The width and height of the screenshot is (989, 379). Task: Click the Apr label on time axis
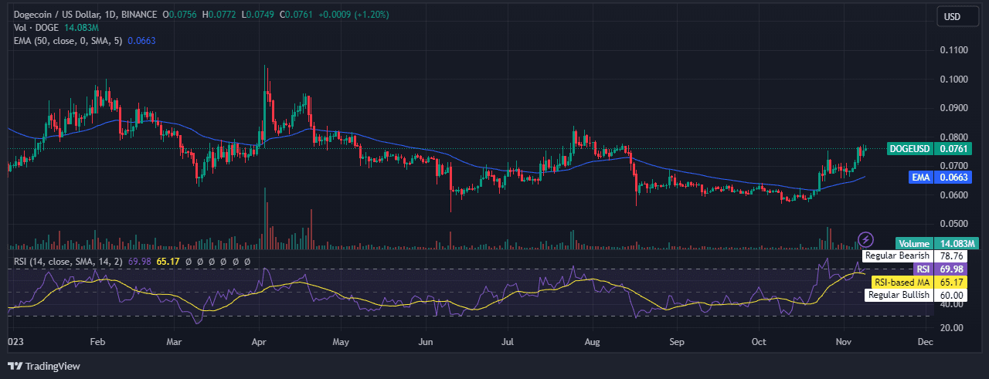click(x=260, y=340)
